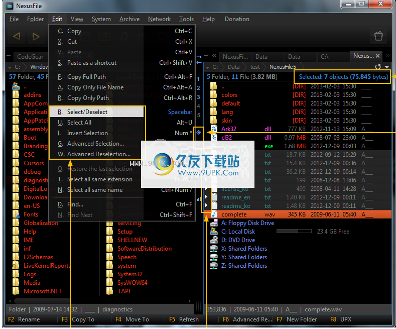
Task: Click the right-pointing blue arrow between panels
Action: pyautogui.click(x=199, y=57)
